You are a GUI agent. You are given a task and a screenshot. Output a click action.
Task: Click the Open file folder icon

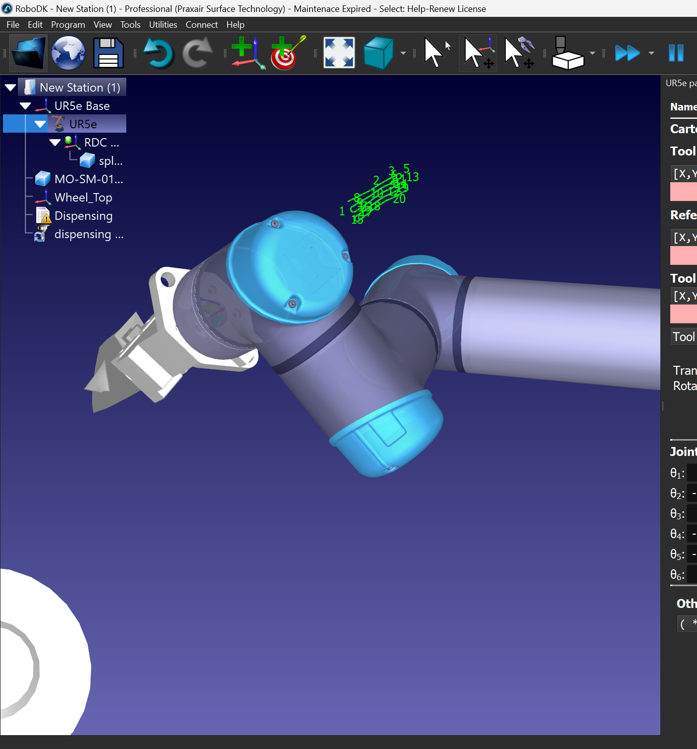[28, 53]
